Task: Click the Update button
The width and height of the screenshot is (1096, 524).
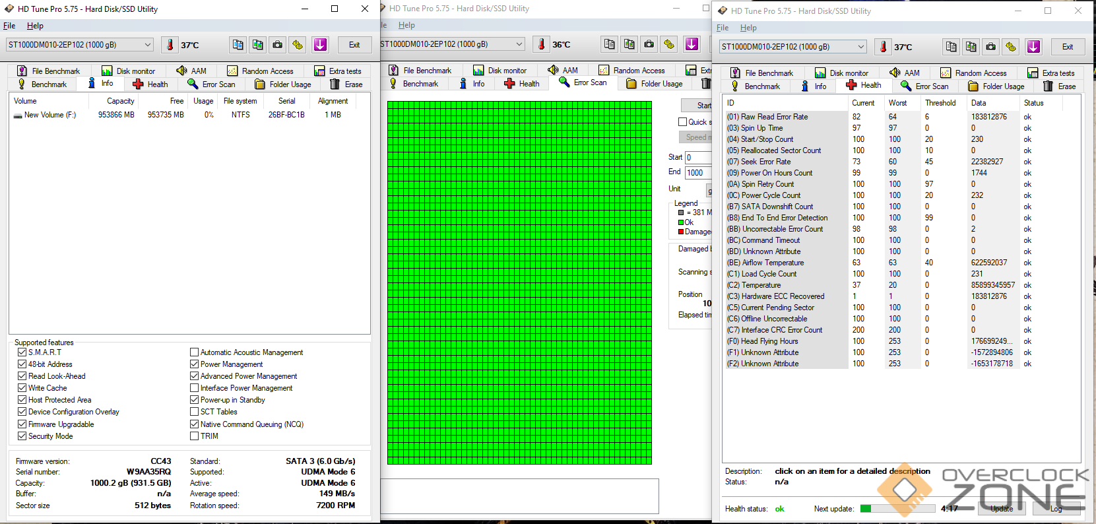Action: [1001, 508]
